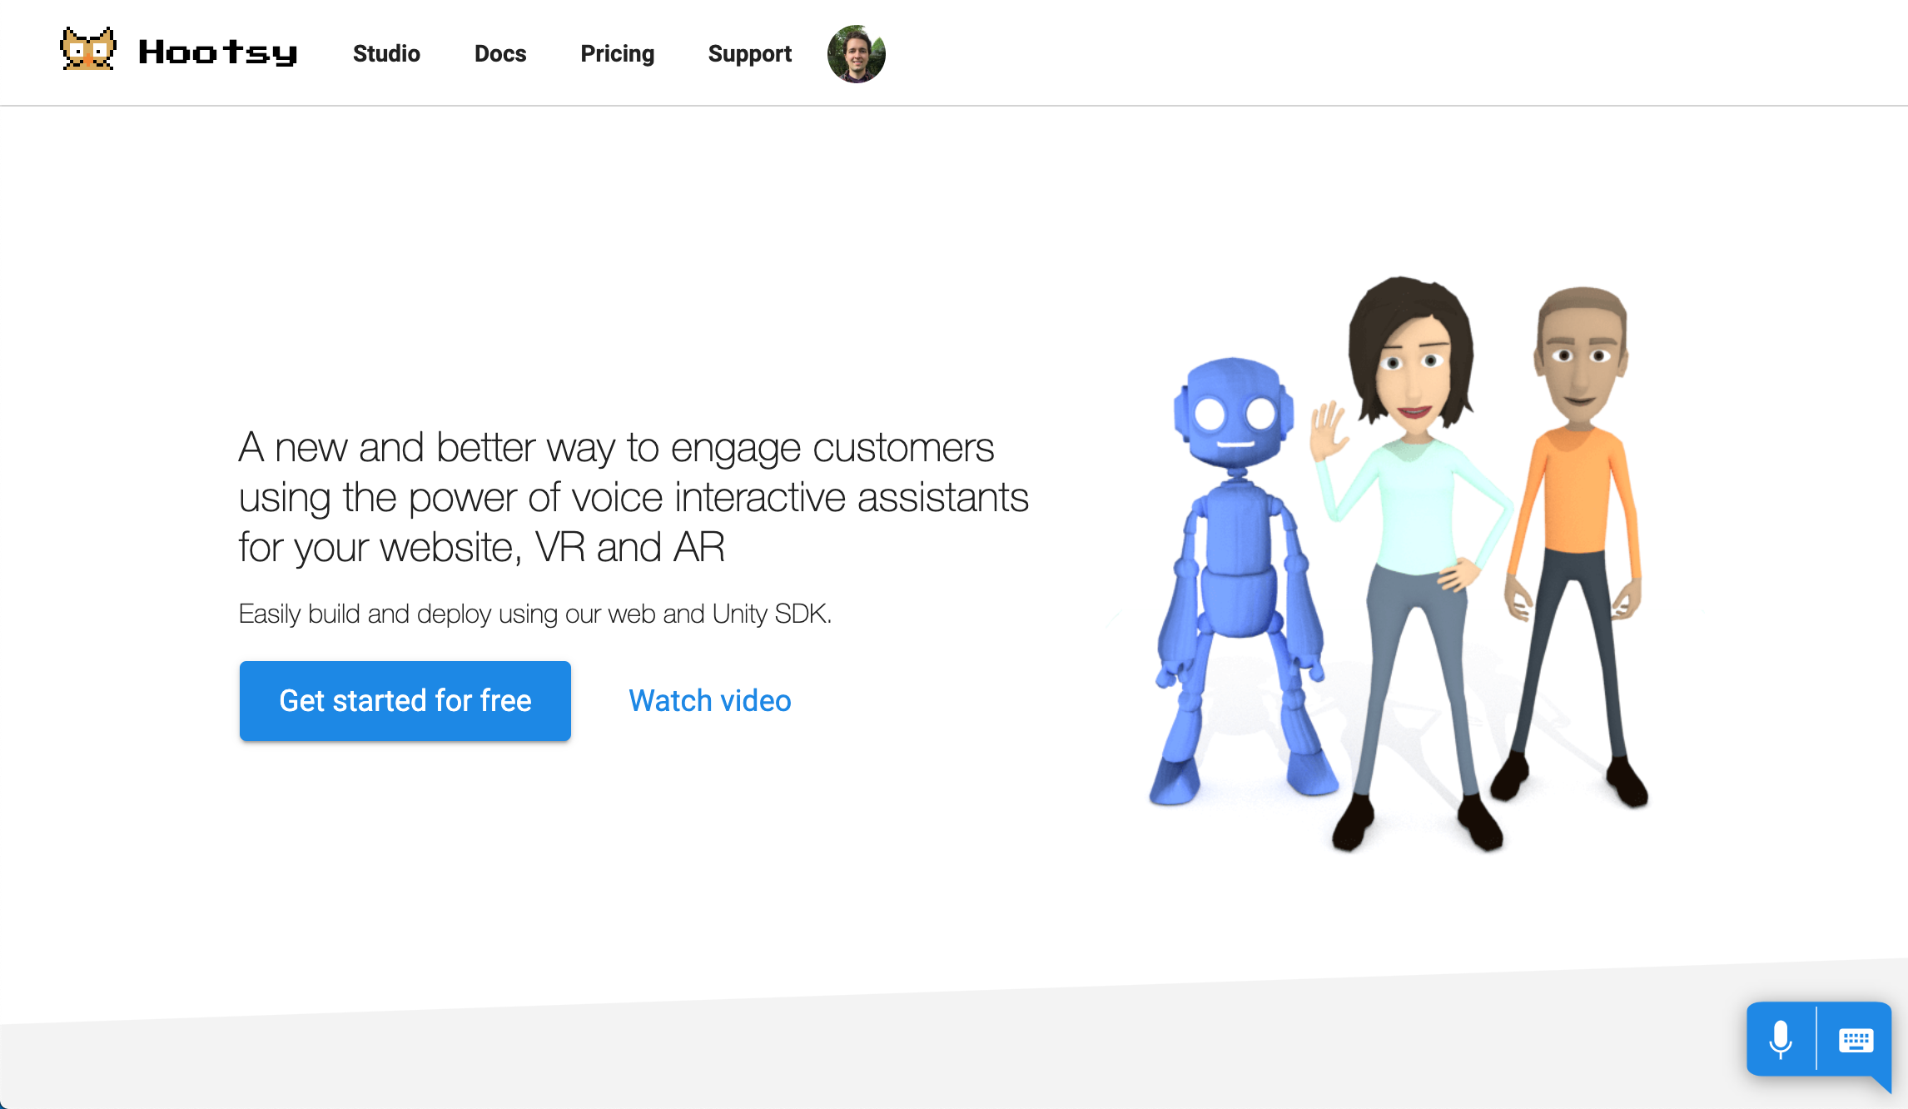Click the Watch video link
Screen dimensions: 1908x1109
point(709,701)
